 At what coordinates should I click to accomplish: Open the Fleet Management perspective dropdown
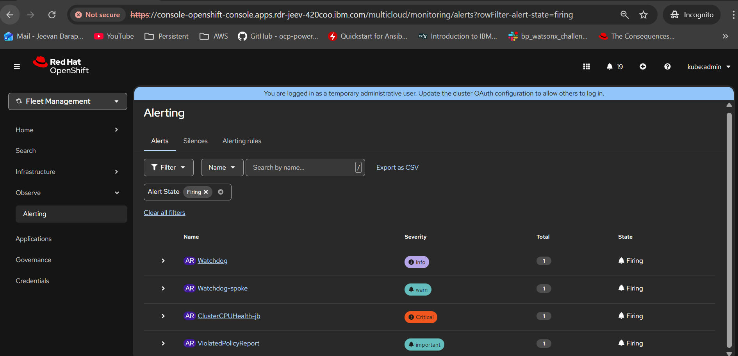tap(68, 101)
